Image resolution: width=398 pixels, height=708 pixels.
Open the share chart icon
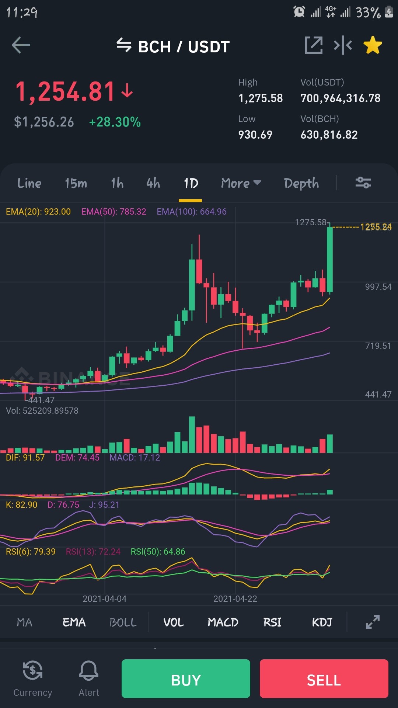tap(314, 45)
